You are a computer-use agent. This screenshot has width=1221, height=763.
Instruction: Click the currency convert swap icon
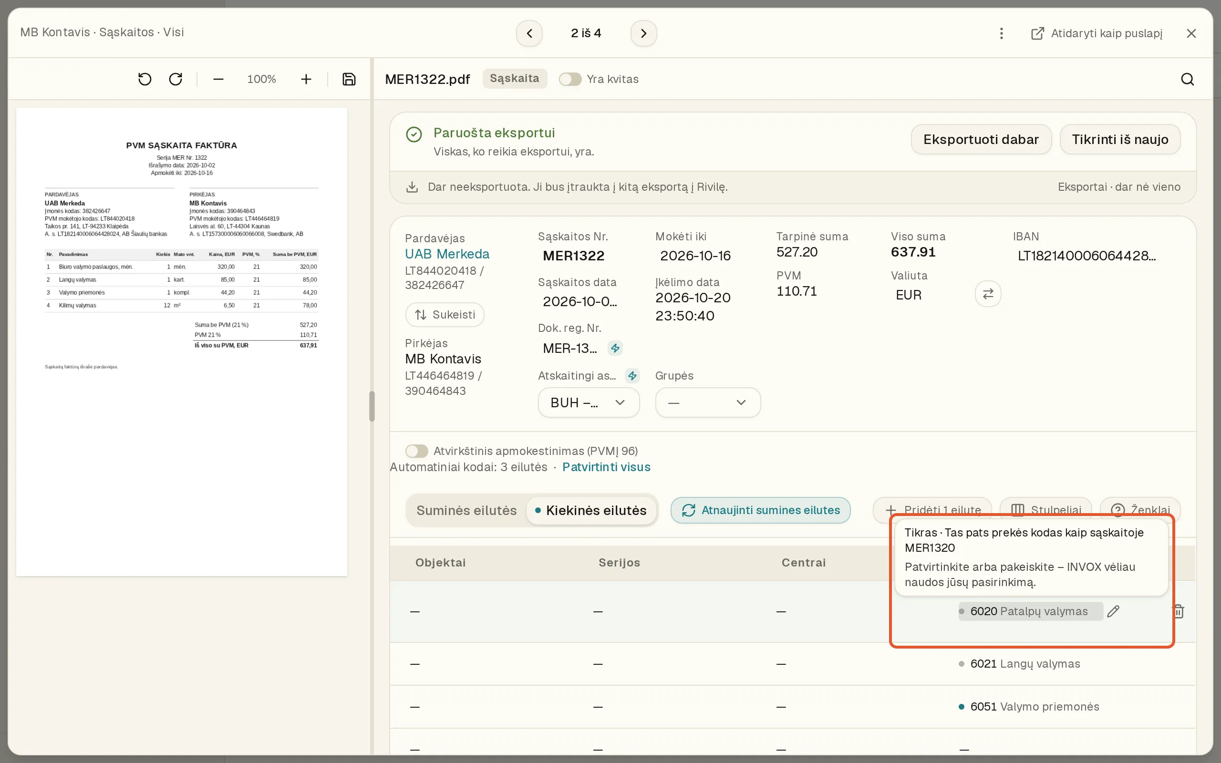tap(988, 294)
